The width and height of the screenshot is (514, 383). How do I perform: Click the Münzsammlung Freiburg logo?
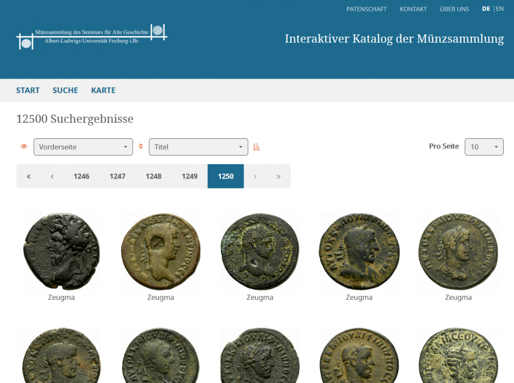tap(92, 36)
